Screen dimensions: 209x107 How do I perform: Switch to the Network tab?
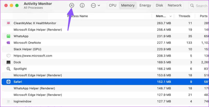coord(175,5)
